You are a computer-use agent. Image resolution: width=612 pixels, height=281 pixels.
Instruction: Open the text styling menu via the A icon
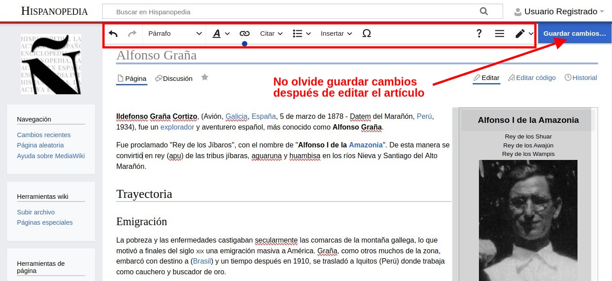217,33
